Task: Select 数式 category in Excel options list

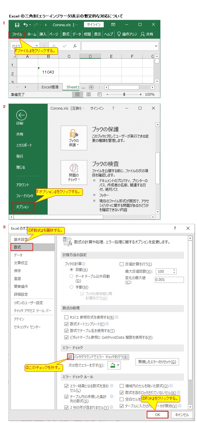Action: pyautogui.click(x=32, y=247)
